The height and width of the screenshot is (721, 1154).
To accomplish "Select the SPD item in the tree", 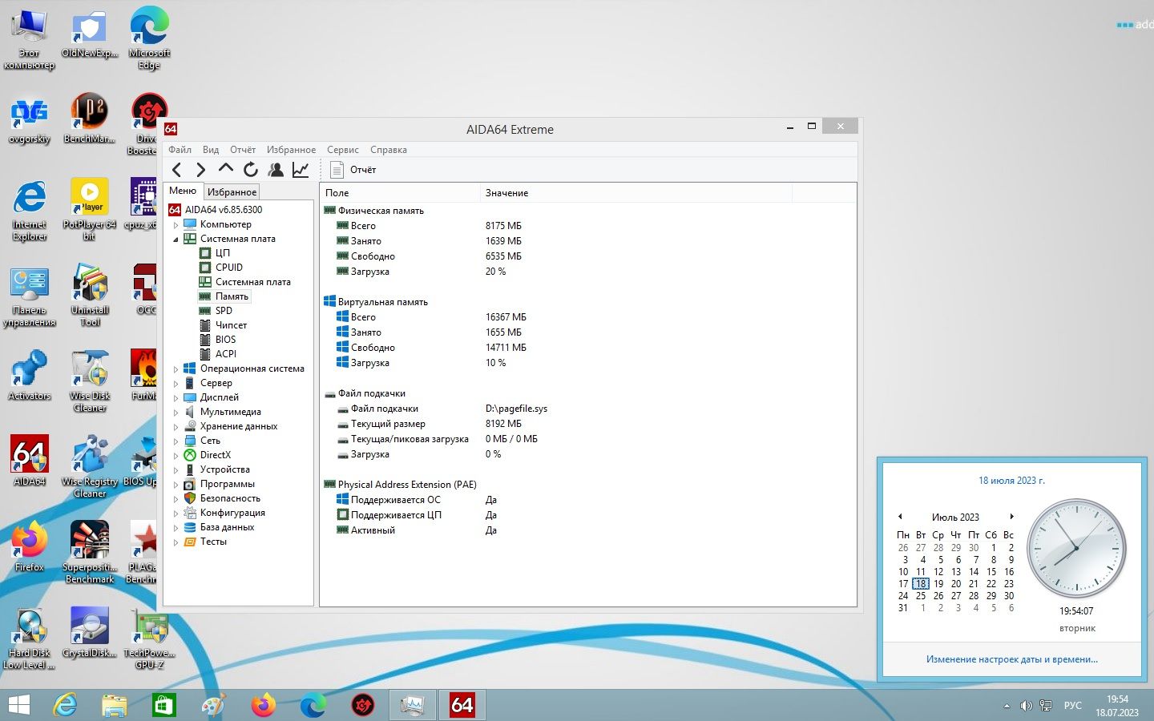I will click(x=224, y=311).
